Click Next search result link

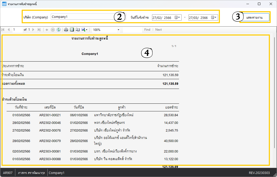click(158, 30)
